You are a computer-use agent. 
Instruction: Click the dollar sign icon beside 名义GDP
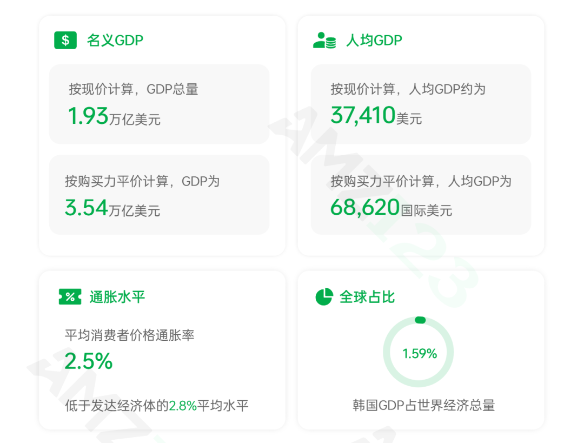[65, 40]
